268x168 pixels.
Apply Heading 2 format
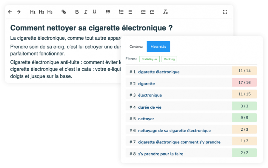click(42, 12)
